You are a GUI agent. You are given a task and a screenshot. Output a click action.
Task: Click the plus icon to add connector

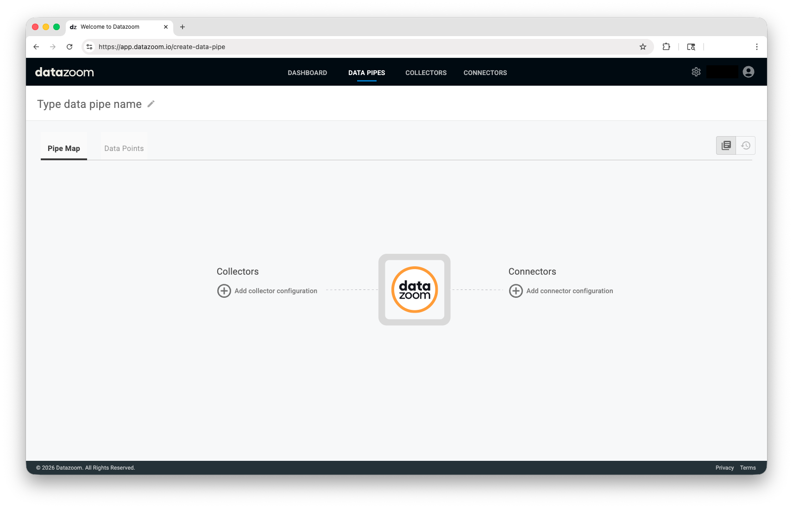[x=516, y=291]
